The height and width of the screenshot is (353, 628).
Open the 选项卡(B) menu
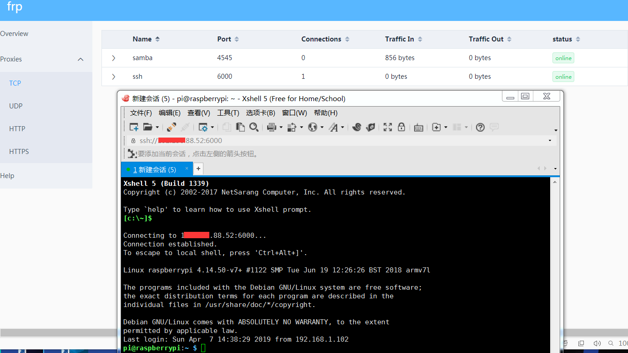point(261,113)
